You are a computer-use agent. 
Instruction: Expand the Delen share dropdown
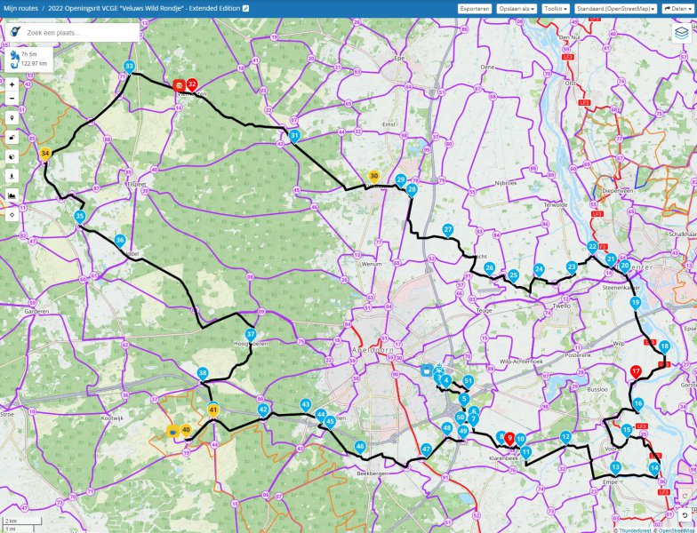[x=678, y=8]
